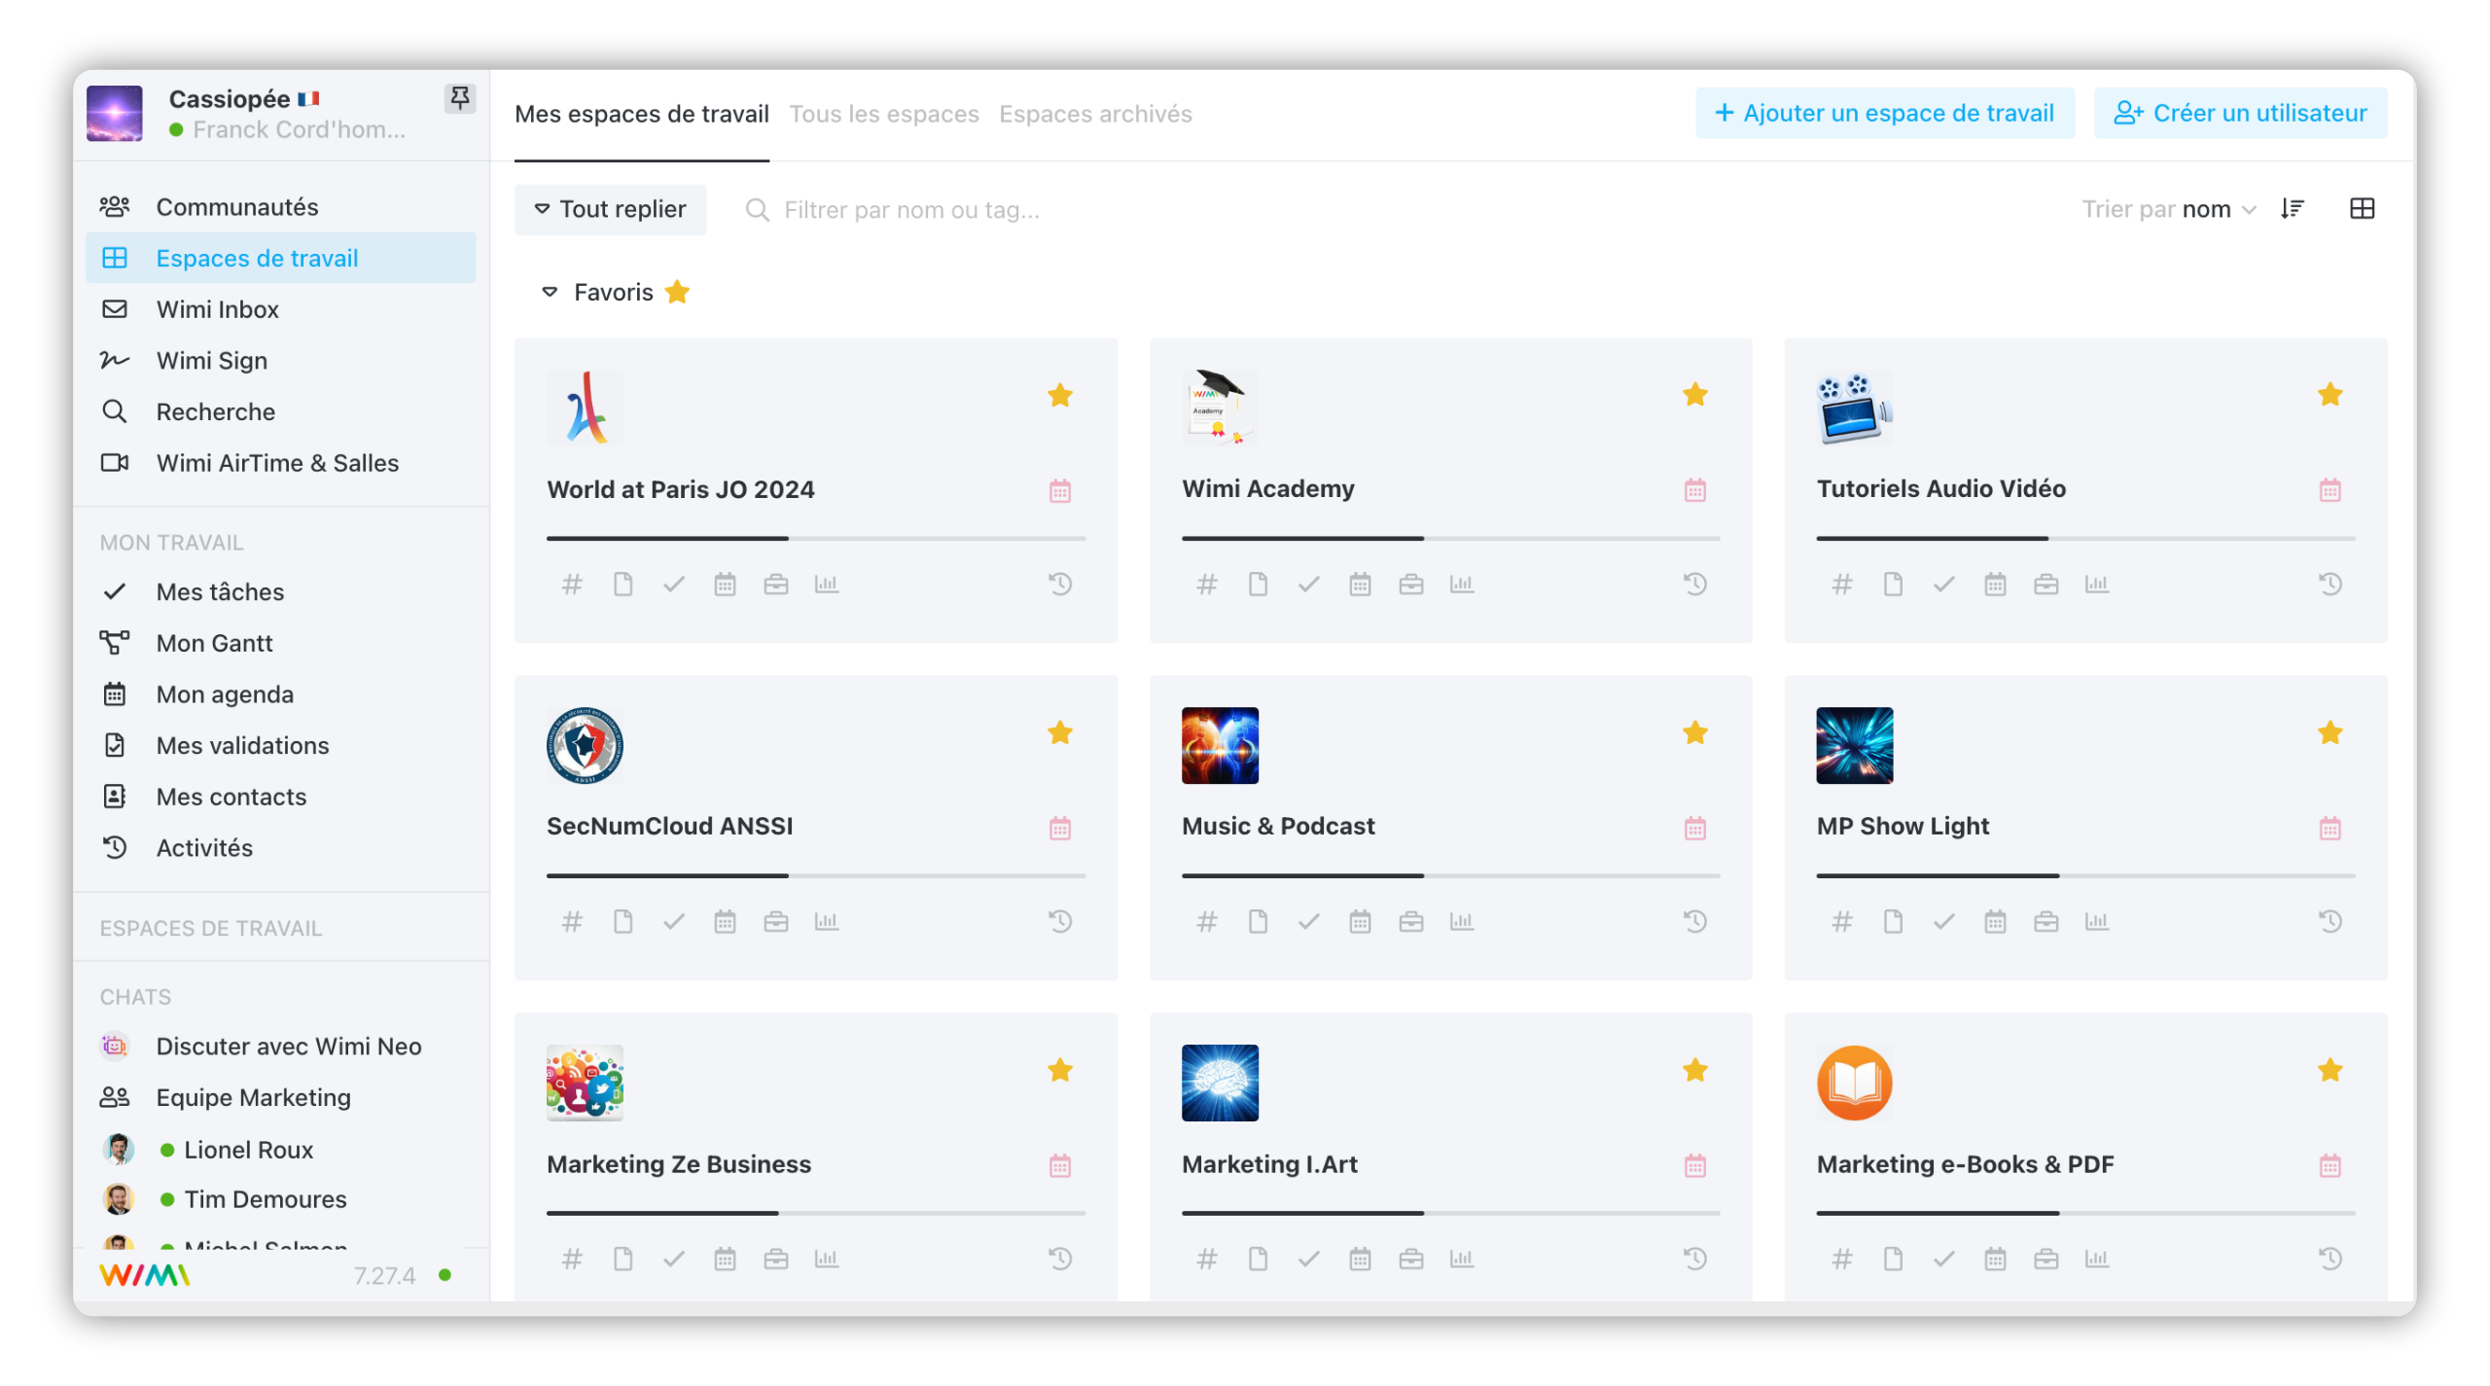Expand the ESPACES DE TRAVAIL sidebar section
Viewport: 2490px width, 1386px height.
(x=210, y=928)
